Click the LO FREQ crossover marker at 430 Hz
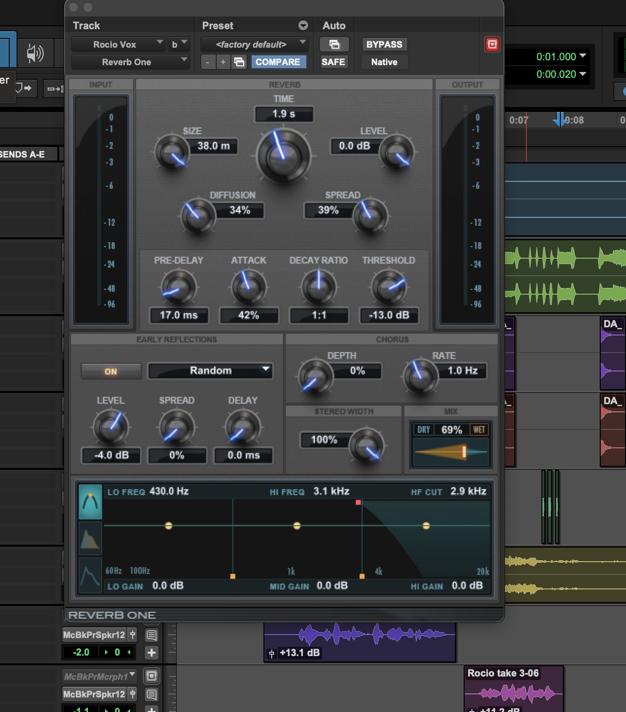 [233, 576]
